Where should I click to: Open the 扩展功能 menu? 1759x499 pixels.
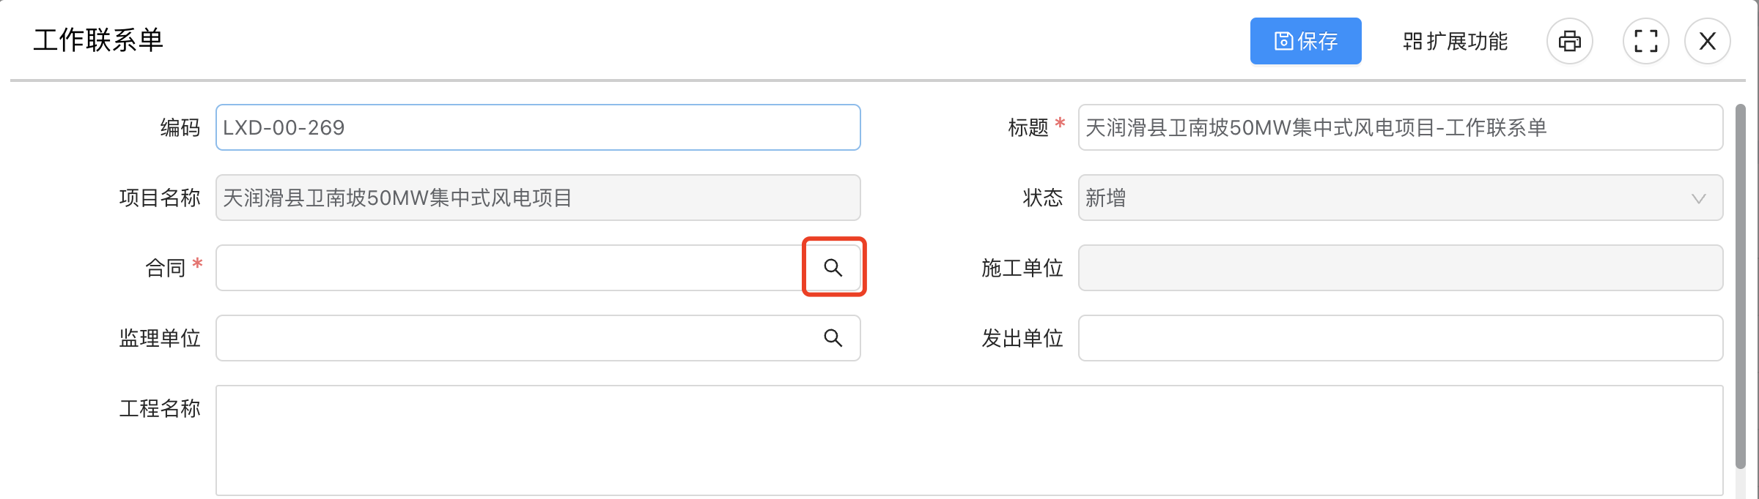pyautogui.click(x=1455, y=41)
